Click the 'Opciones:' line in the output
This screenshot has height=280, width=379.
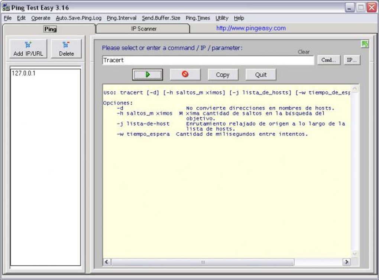click(x=118, y=103)
